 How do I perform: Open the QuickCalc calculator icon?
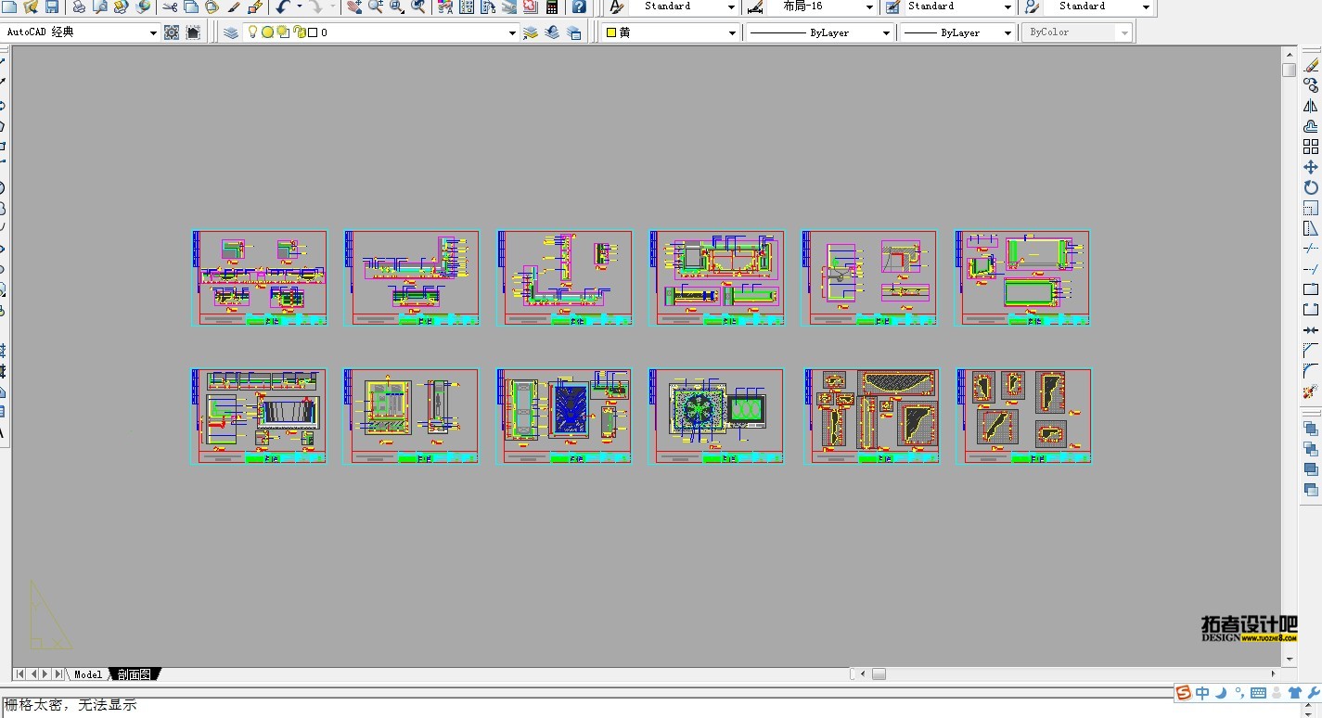pyautogui.click(x=552, y=7)
